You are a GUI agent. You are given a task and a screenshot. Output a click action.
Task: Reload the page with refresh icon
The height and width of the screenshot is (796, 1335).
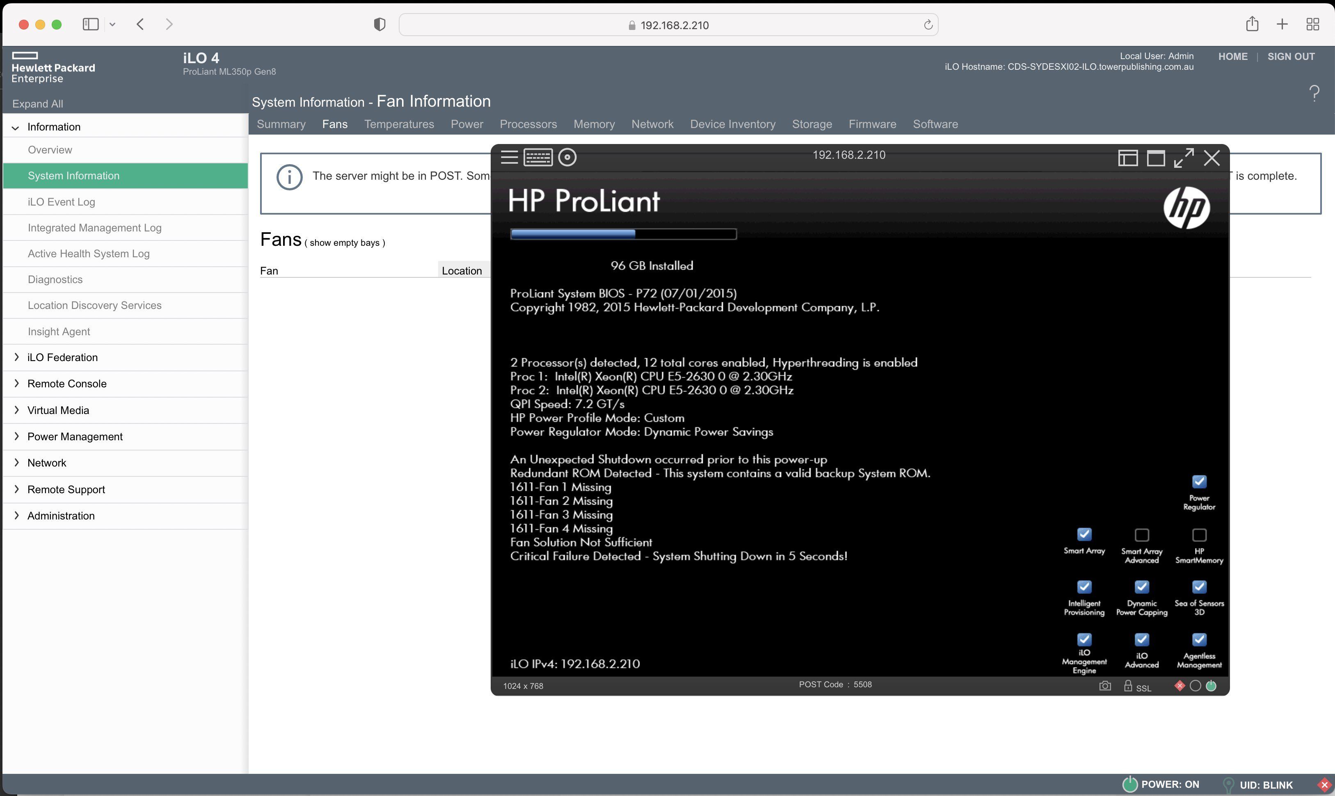pos(928,25)
